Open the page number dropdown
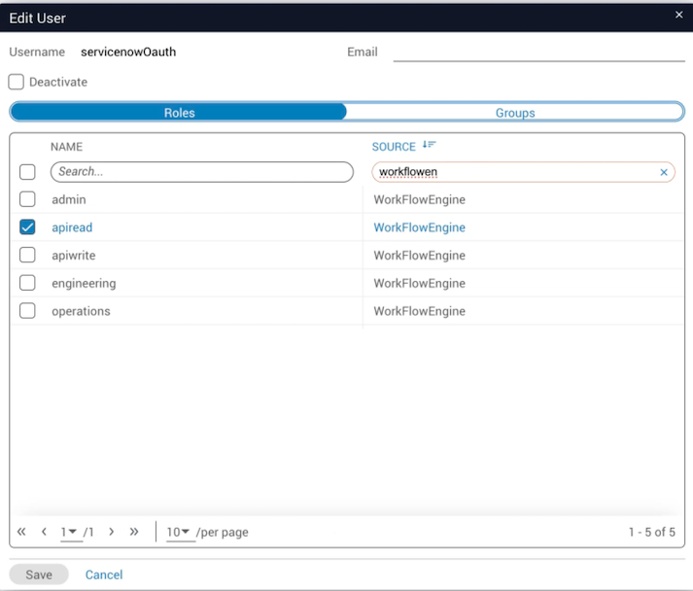The width and height of the screenshot is (693, 591). click(70, 532)
